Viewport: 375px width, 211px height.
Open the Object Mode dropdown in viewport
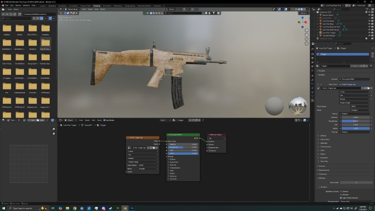72,9
